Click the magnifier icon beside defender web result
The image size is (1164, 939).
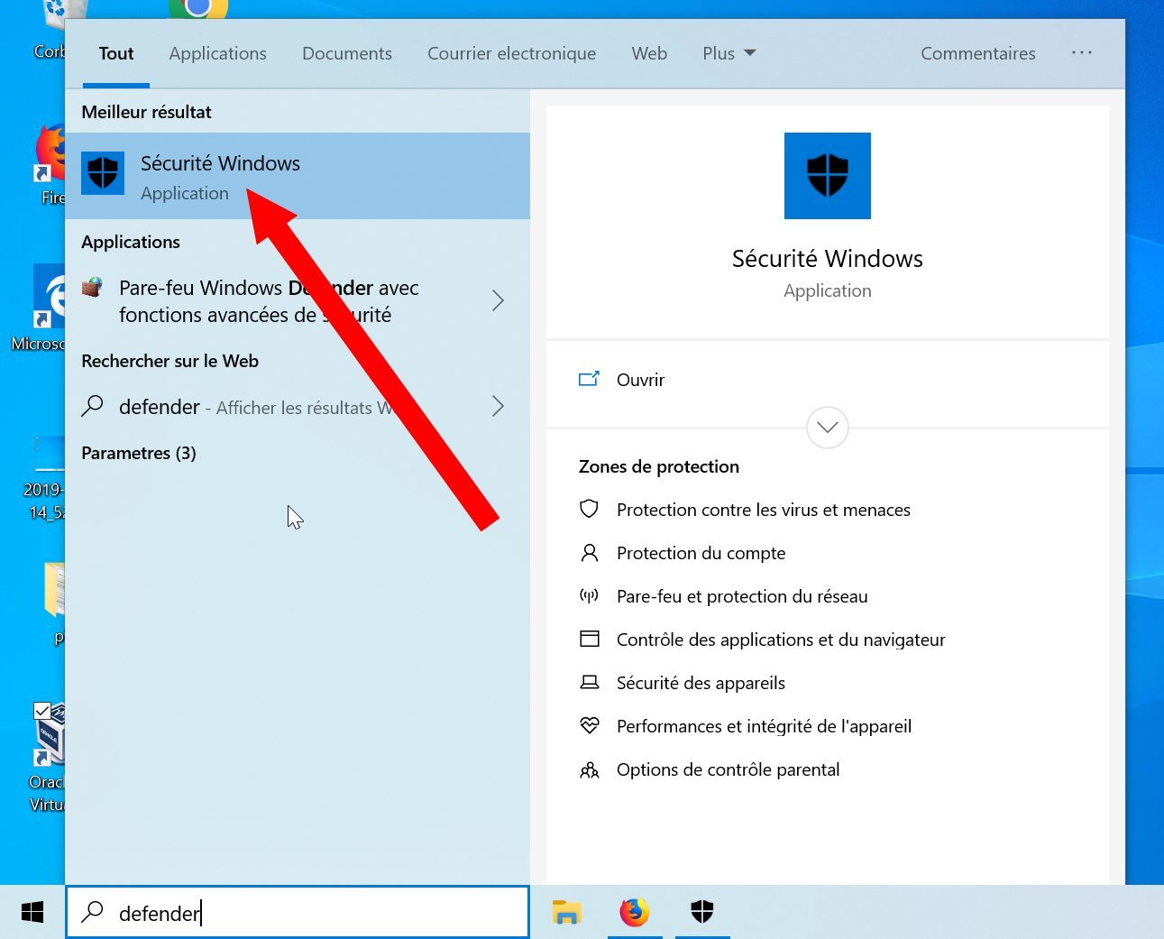tap(92, 406)
